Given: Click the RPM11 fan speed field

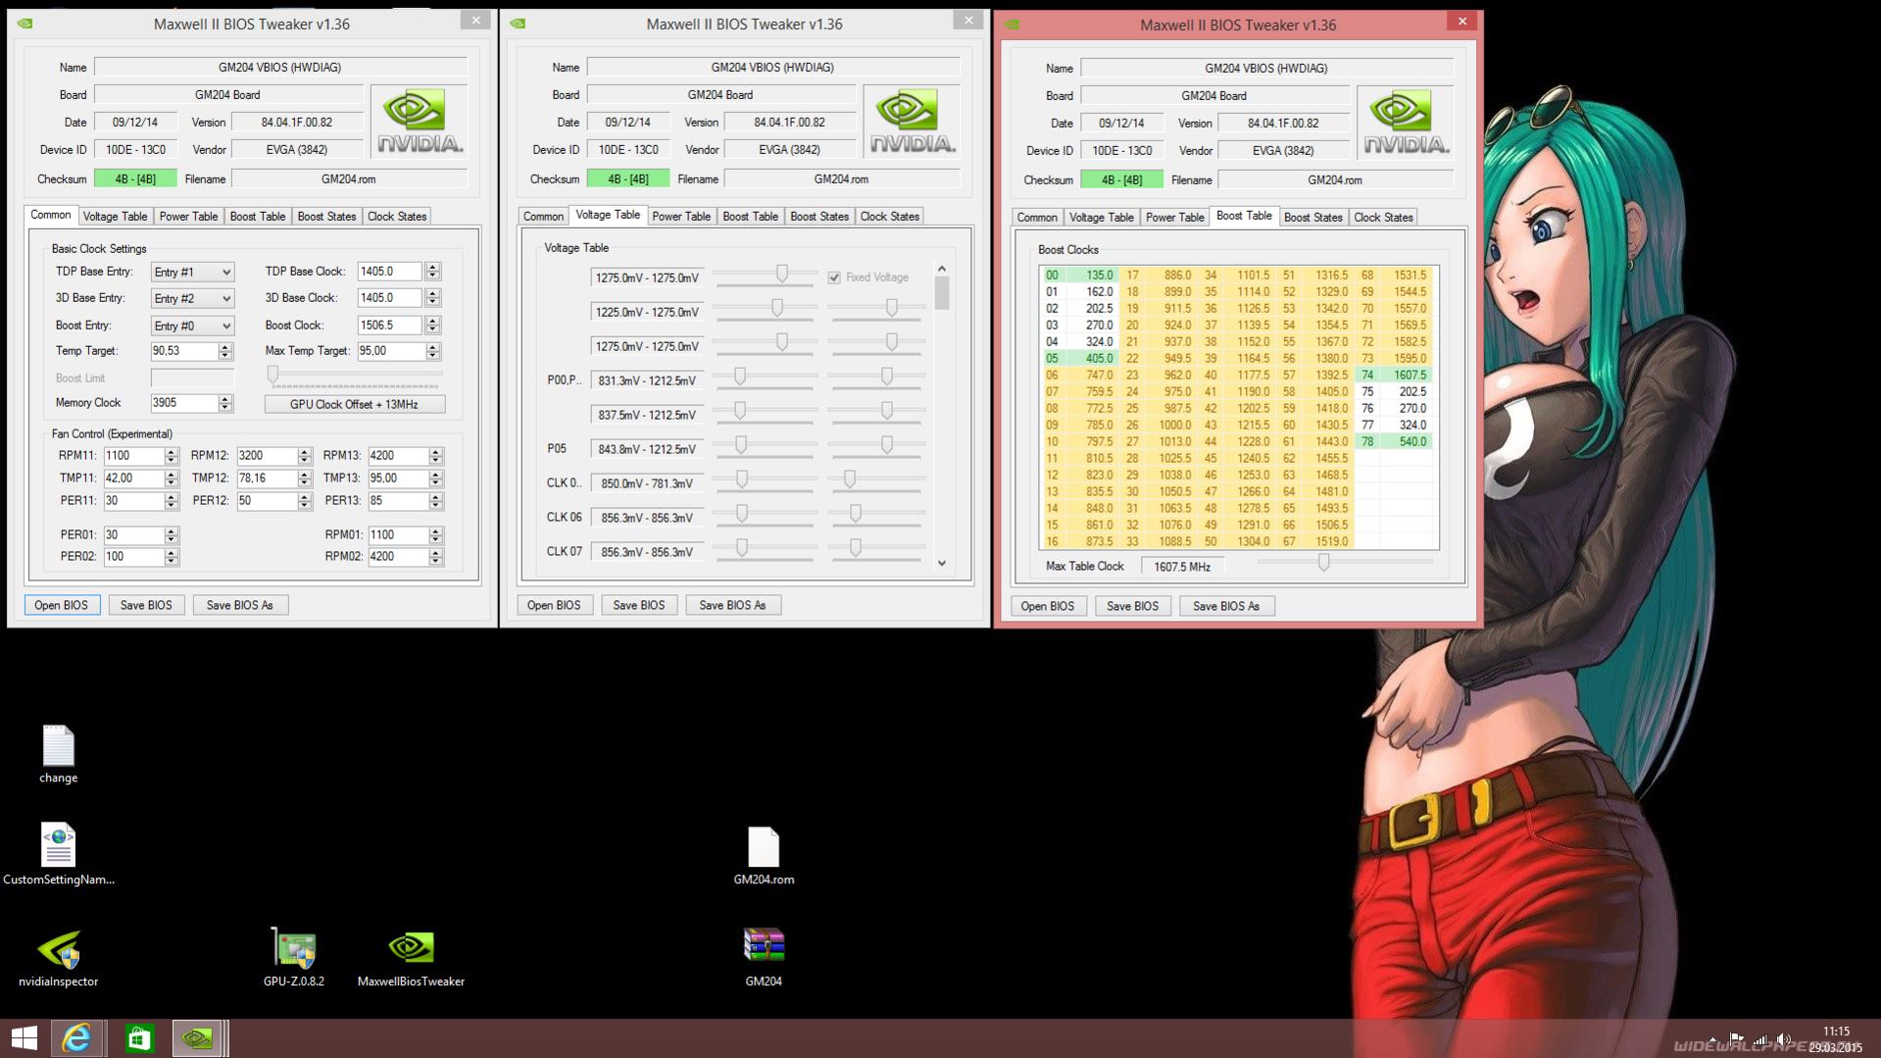Looking at the screenshot, I should 133,456.
